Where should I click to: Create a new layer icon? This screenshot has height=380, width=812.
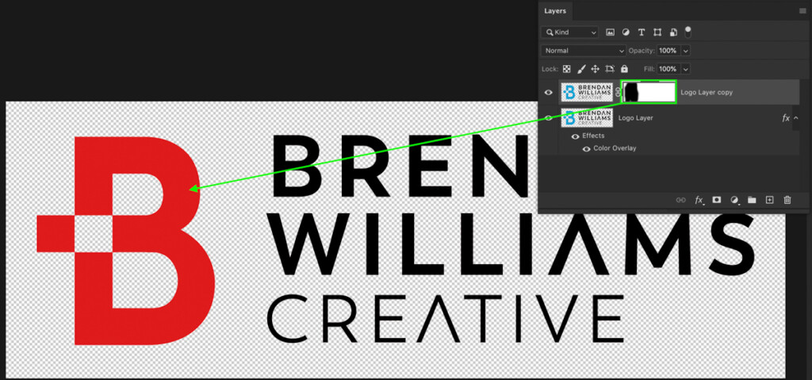click(769, 200)
